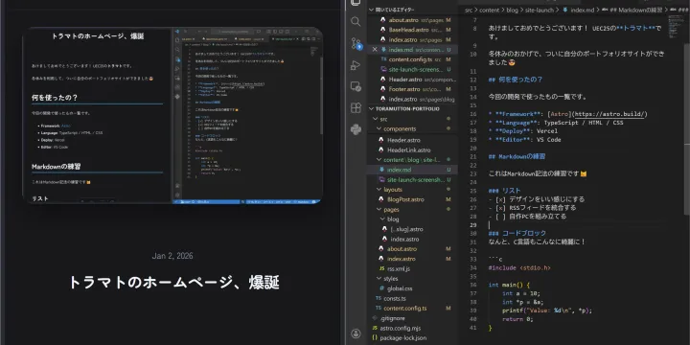Click the JS icon beside astro.config.mjs

coord(375,329)
